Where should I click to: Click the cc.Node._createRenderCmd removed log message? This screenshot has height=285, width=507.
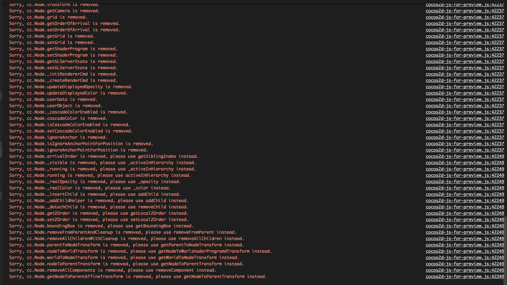coord(63,80)
